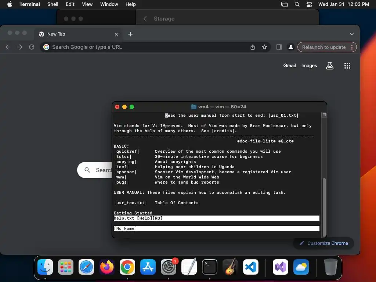Open Visual Studio Code from the Dock
The image size is (376, 282).
(x=251, y=267)
